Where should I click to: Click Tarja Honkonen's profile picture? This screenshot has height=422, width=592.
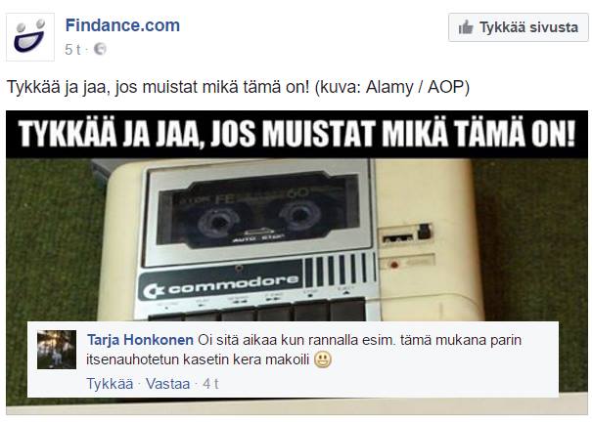57,350
